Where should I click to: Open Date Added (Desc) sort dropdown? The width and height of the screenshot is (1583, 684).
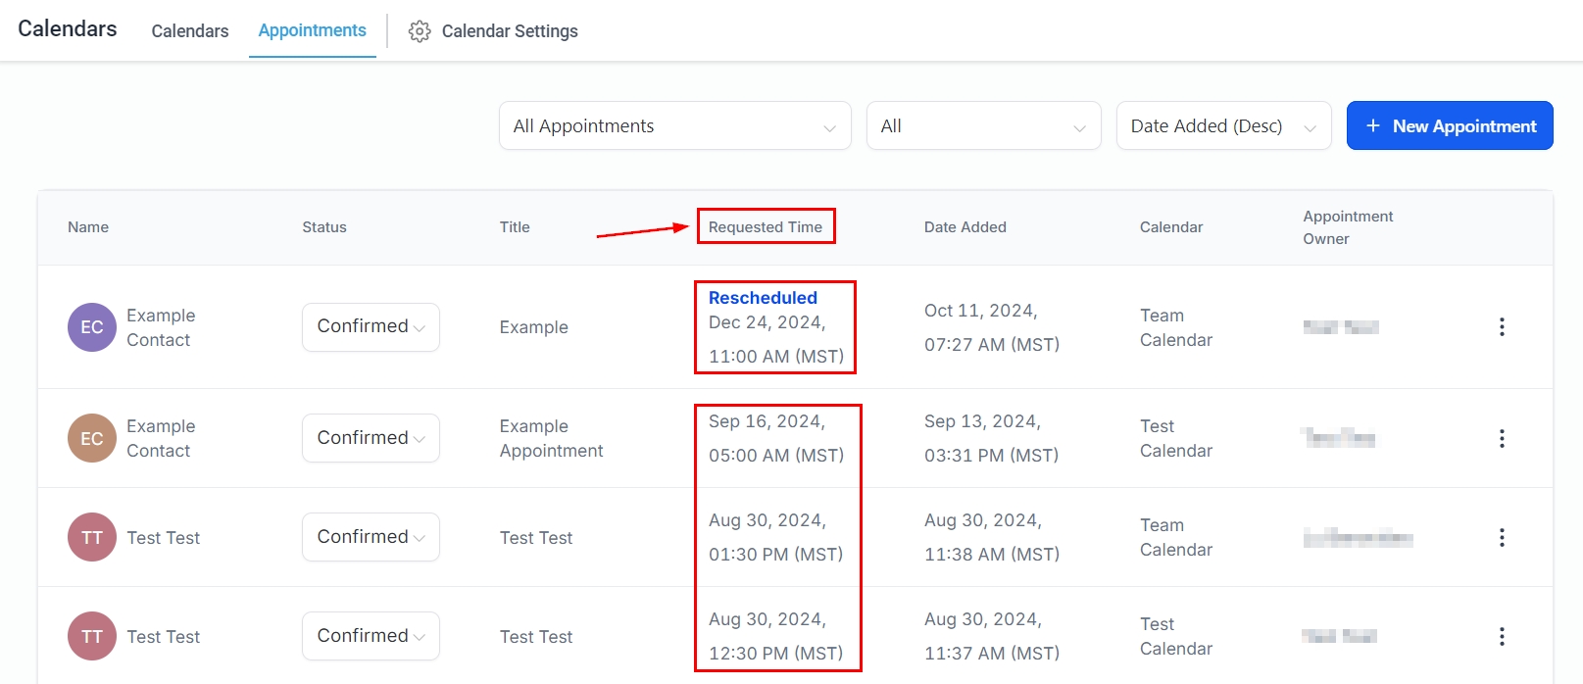tap(1223, 126)
